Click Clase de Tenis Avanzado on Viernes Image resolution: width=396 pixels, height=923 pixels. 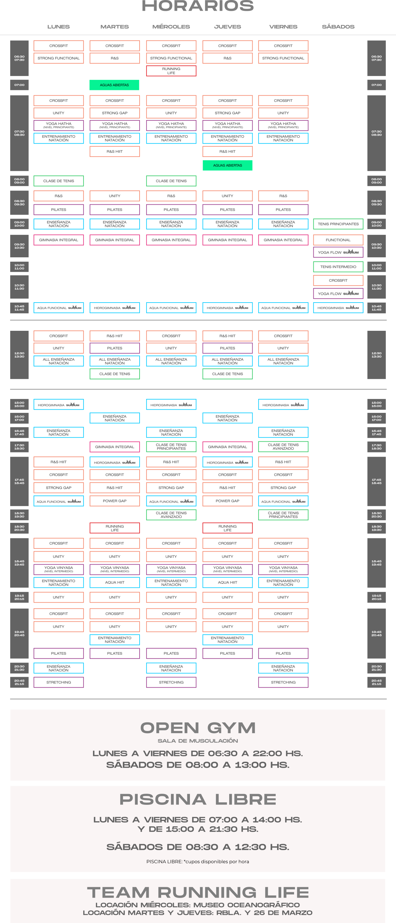coord(283,446)
